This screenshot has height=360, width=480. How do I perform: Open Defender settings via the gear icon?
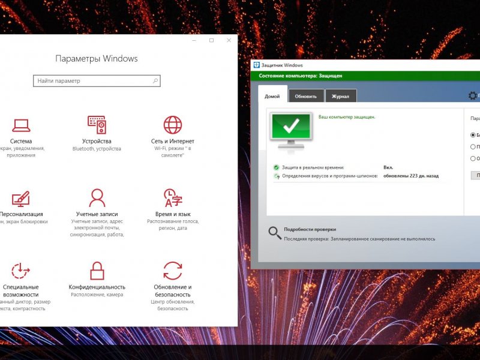[x=473, y=95]
